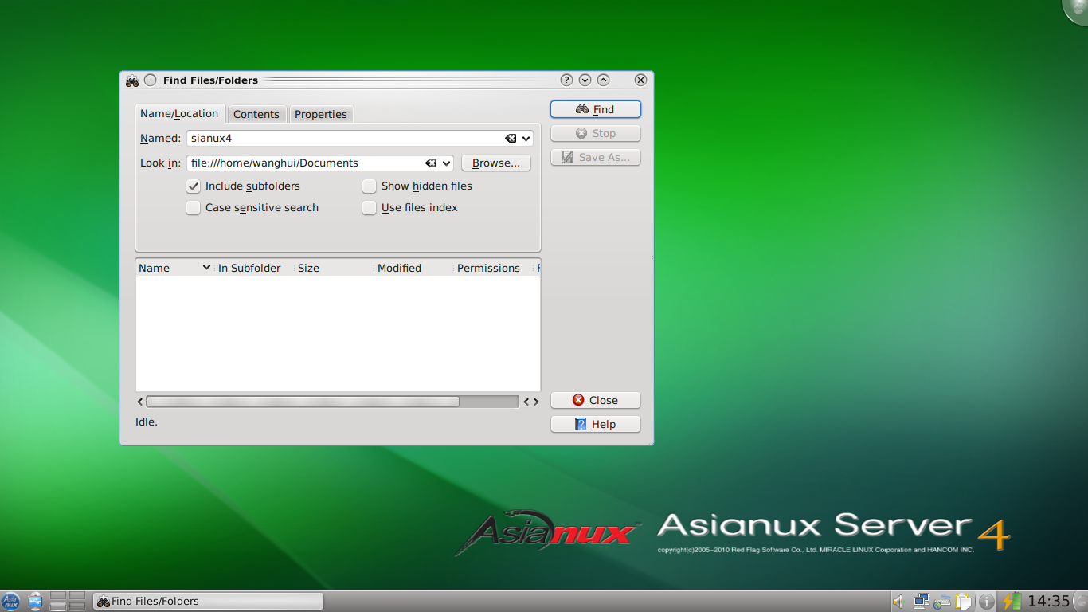Sort results by Modified column
This screenshot has height=612, width=1088.
click(413, 268)
